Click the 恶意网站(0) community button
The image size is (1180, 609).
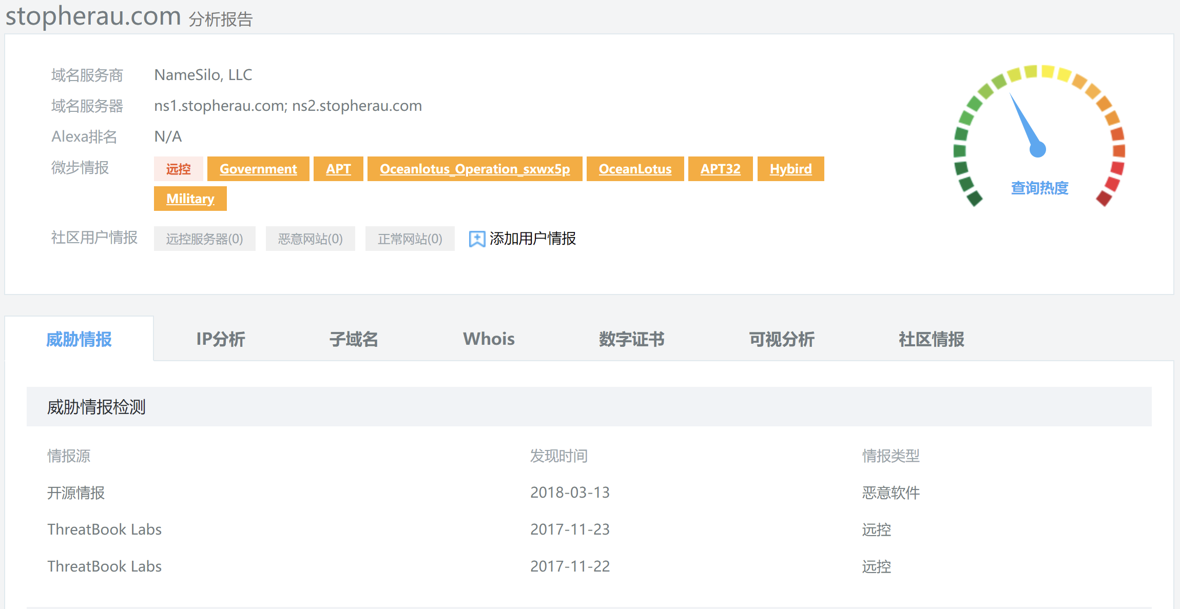[310, 239]
